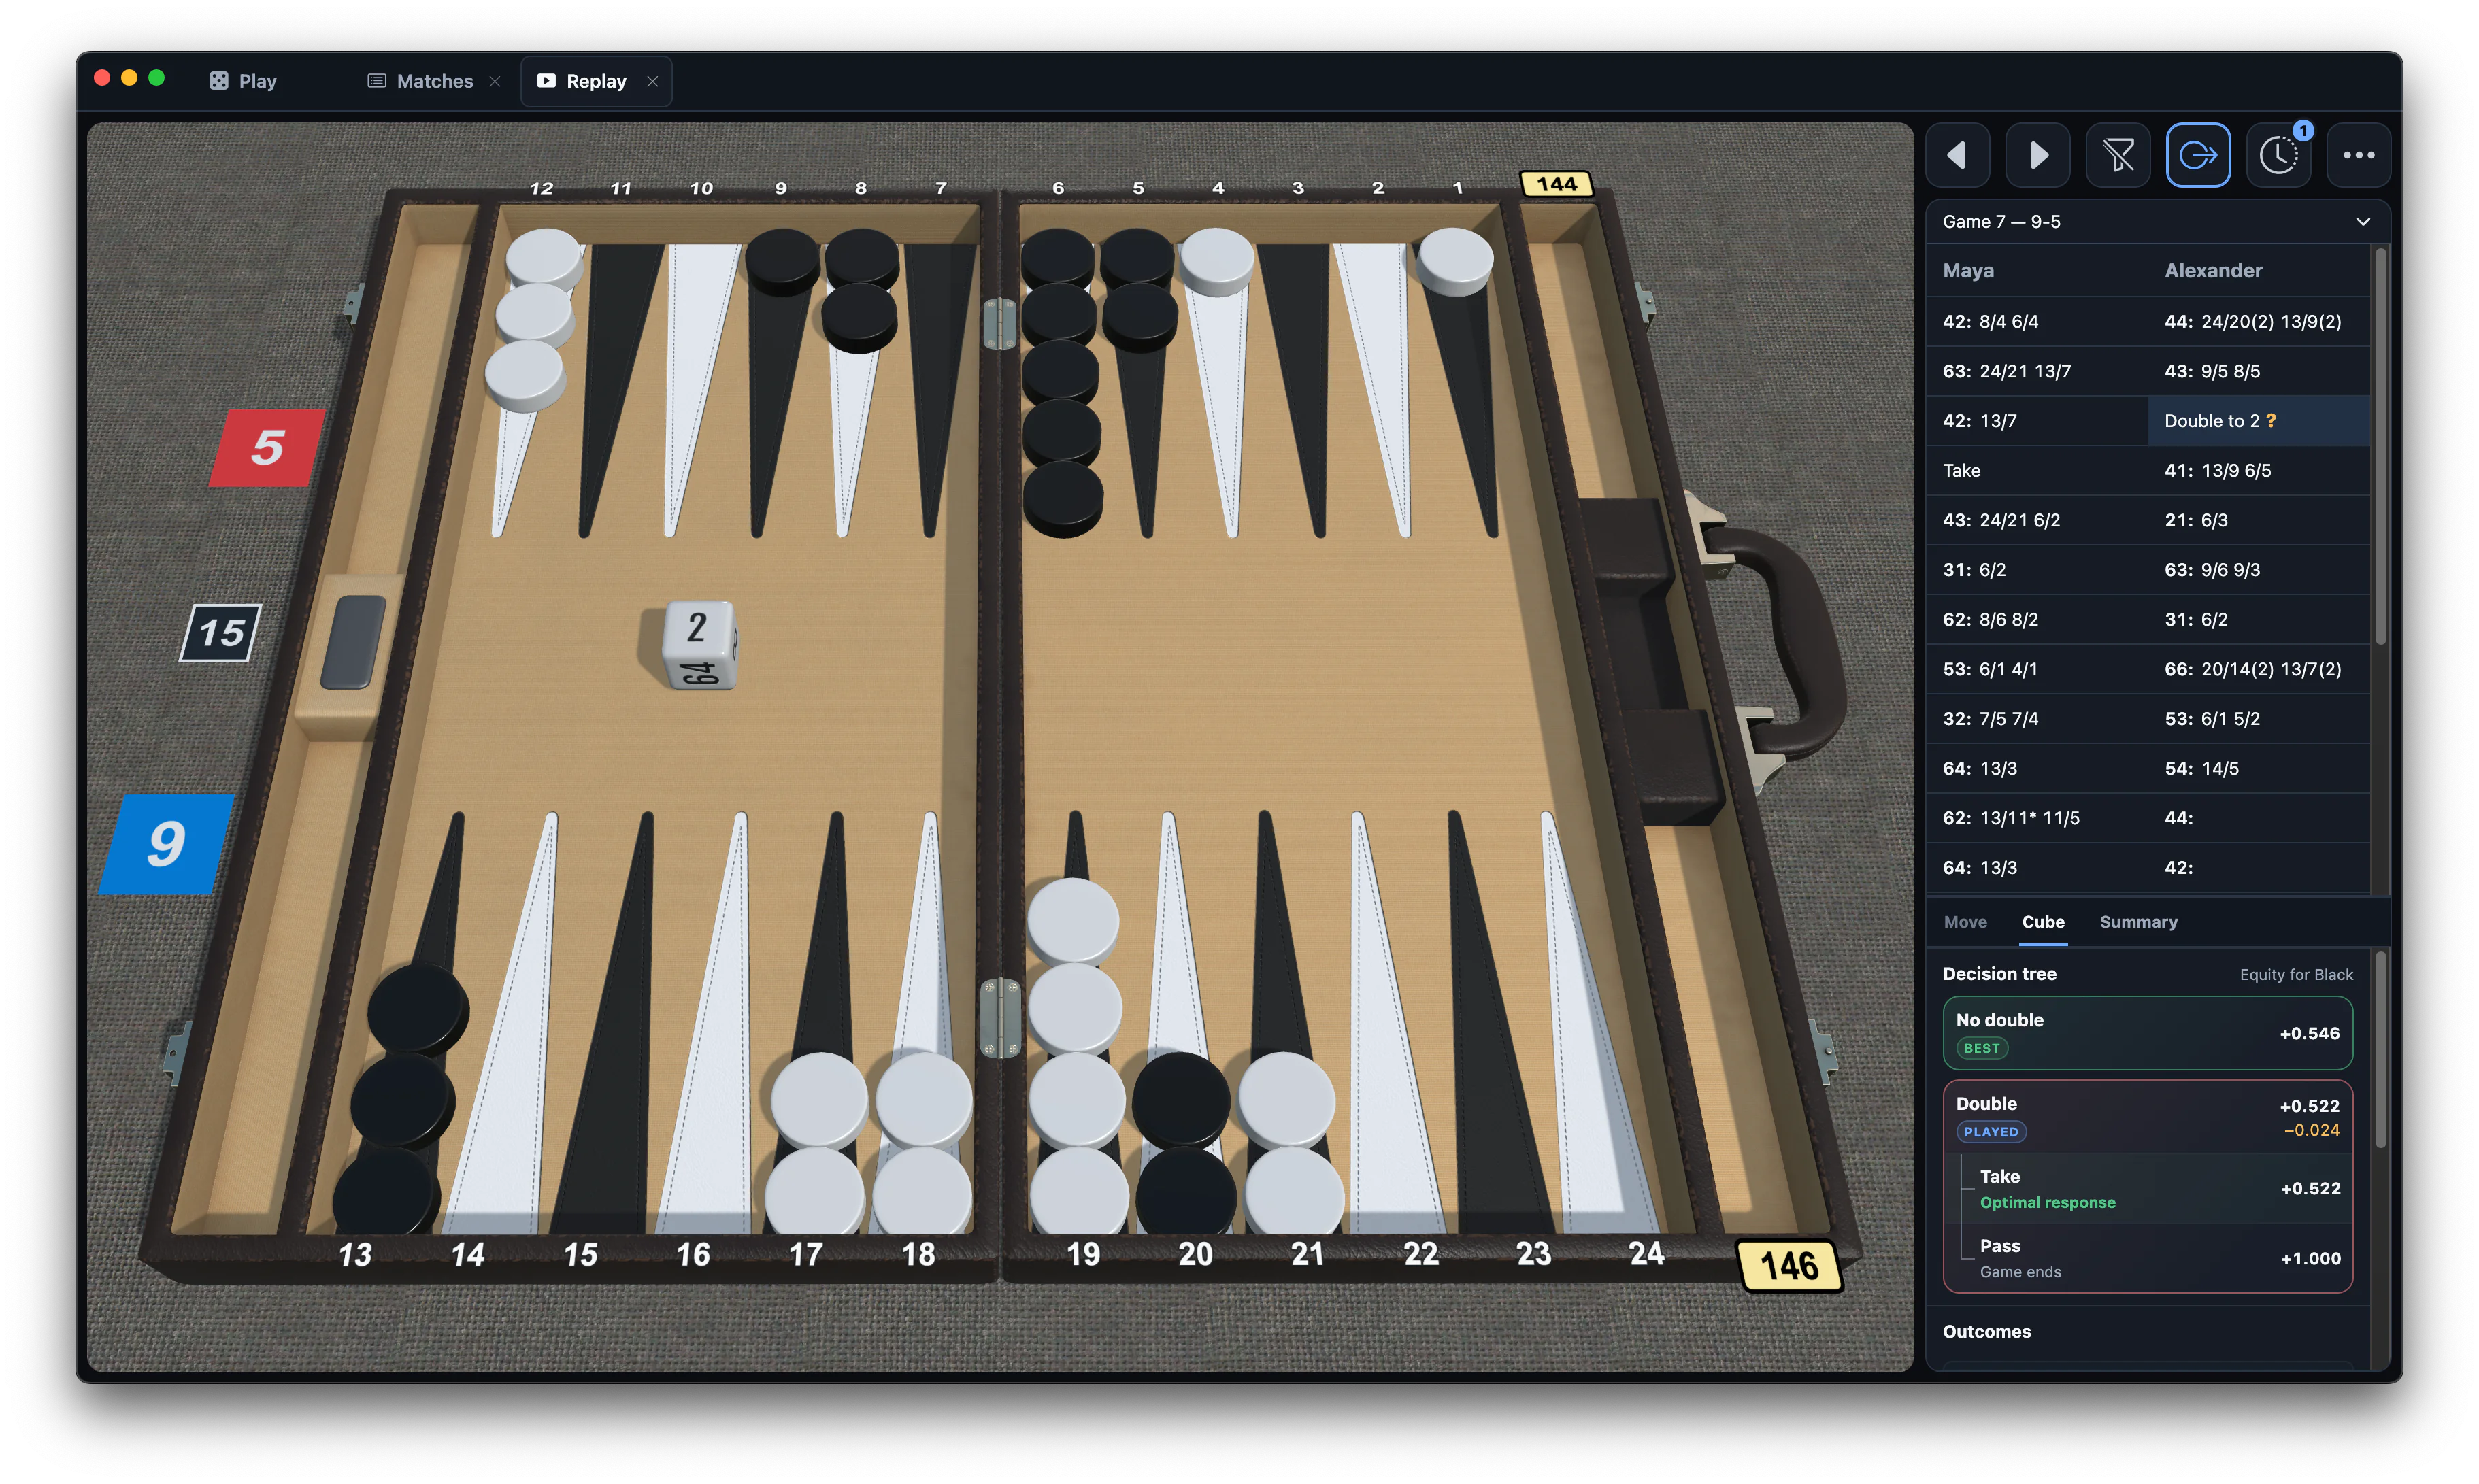
Task: Click the blue score tile showing 9
Action: click(166, 843)
